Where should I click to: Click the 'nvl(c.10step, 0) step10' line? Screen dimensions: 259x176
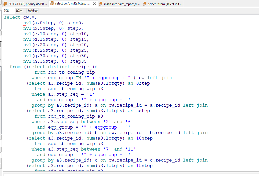[56, 34]
